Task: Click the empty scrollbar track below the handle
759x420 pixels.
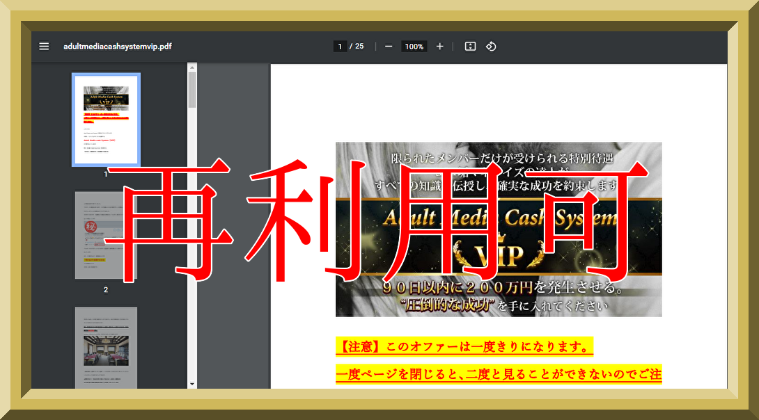Action: pos(192,243)
